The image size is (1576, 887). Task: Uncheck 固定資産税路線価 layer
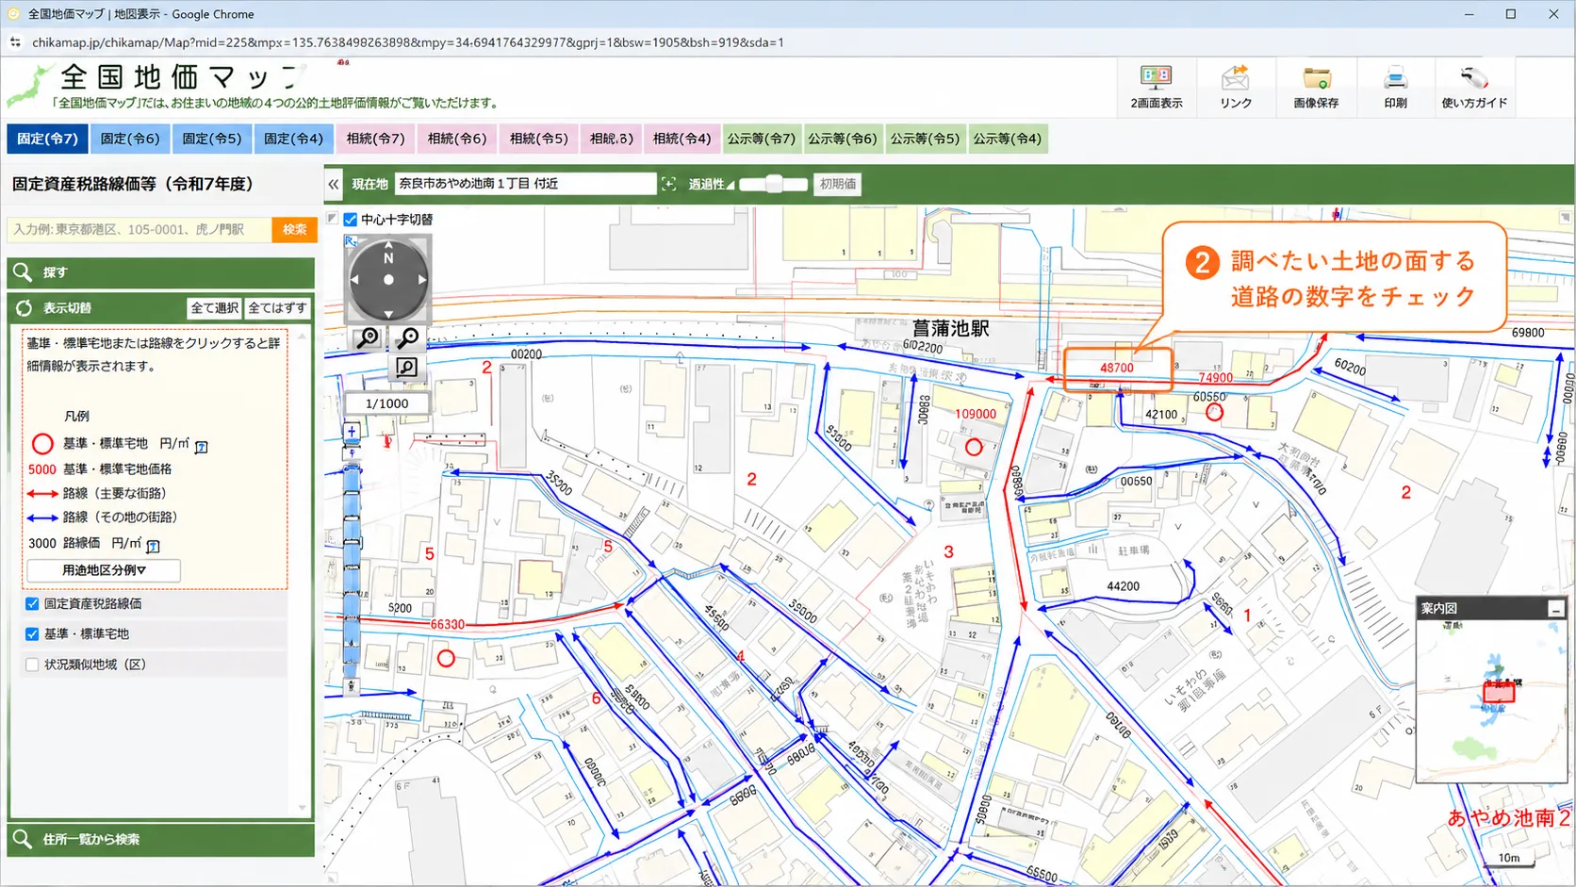32,603
